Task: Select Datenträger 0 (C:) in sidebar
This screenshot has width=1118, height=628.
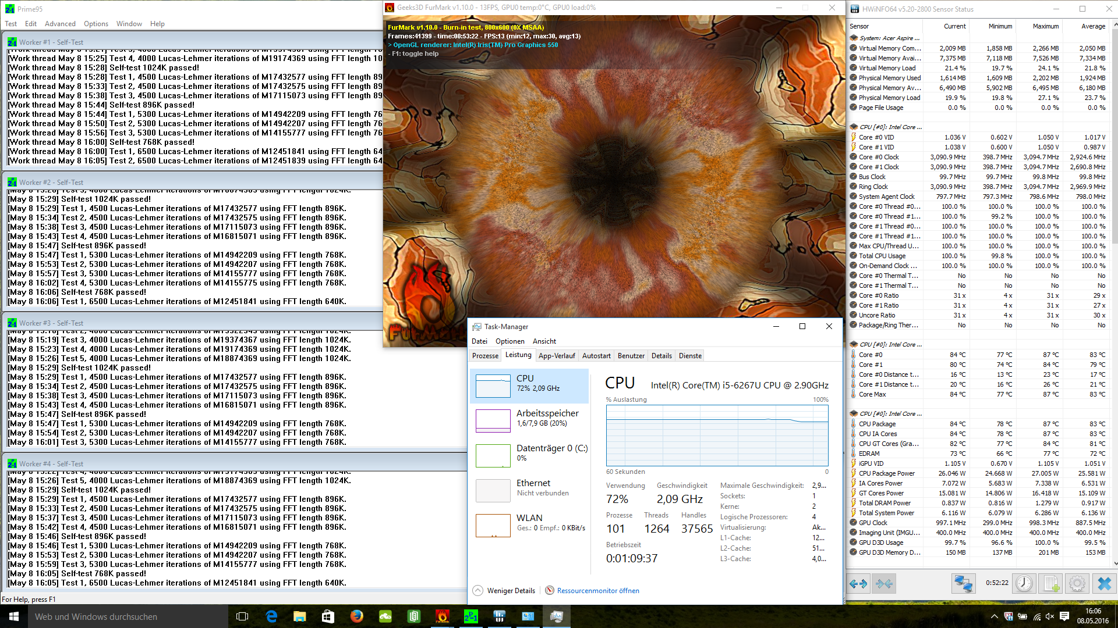Action: (529, 455)
